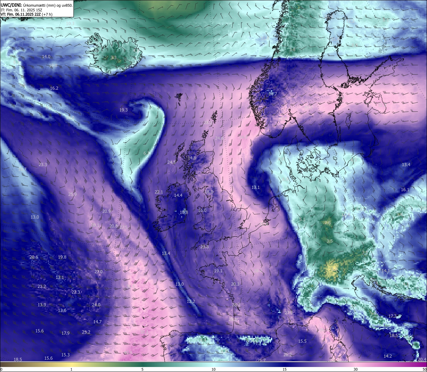Click the 19.3 value on the map
Viewport: 427px width, 372px height.
pos(123,110)
